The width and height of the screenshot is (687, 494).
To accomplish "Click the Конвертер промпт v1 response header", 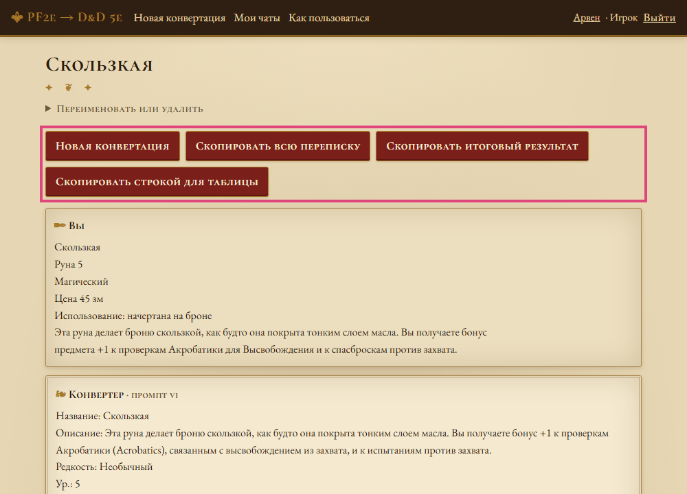I will click(x=117, y=395).
